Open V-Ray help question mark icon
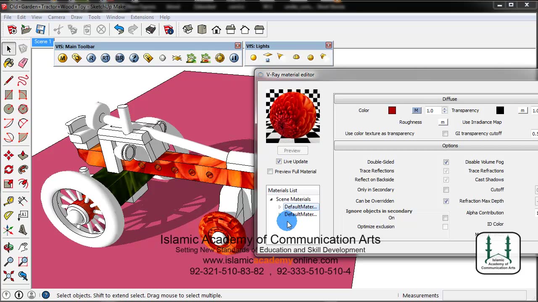 tap(134, 58)
